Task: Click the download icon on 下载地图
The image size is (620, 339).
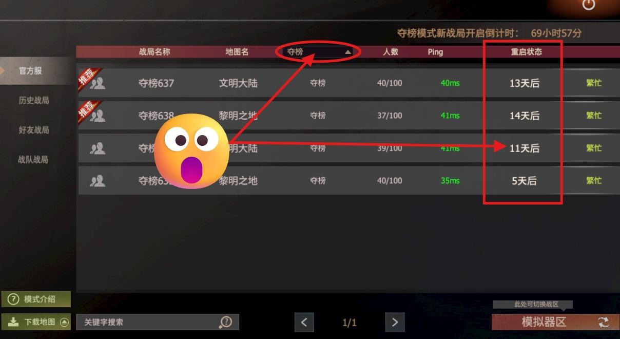Action: click(x=13, y=322)
